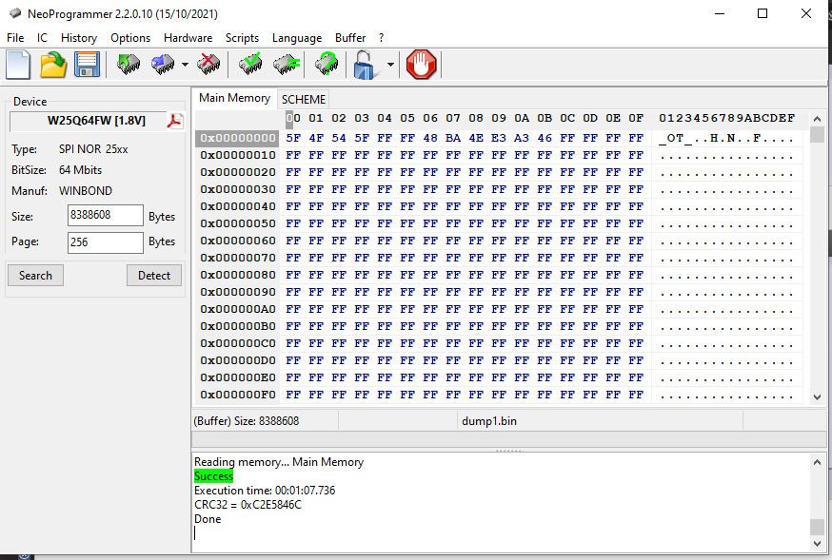
Task: Click the Read IC chip icon
Action: (x=128, y=65)
